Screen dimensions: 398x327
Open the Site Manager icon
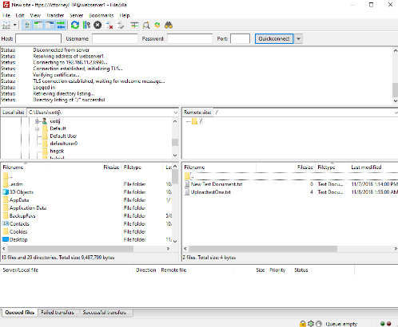pyautogui.click(x=6, y=26)
